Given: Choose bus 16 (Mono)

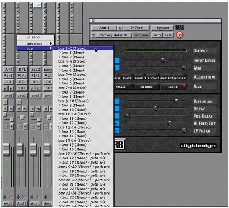Looking at the screenshot, I should tap(83, 149).
